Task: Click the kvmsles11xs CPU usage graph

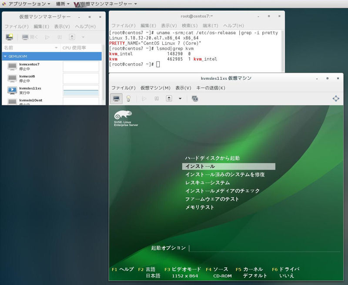Action: click(81, 91)
